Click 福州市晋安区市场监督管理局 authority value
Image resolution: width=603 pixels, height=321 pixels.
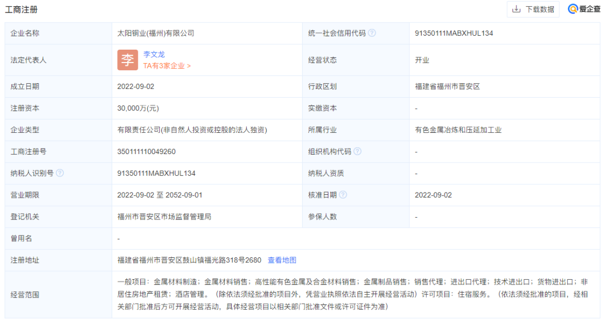point(164,217)
